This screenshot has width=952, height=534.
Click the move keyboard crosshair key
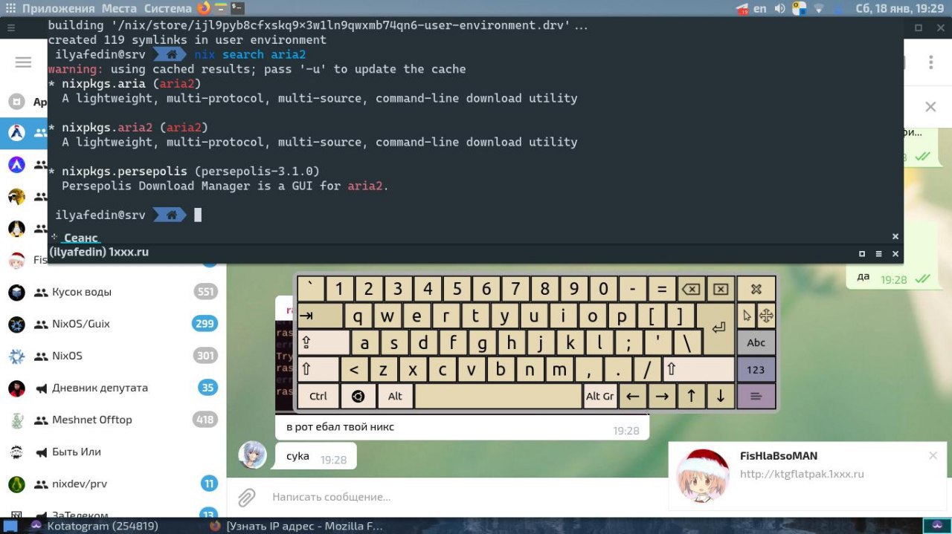tap(766, 316)
